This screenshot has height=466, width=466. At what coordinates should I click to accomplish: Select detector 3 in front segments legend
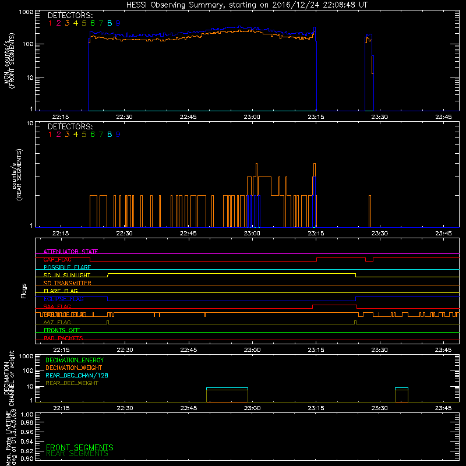pos(67,23)
